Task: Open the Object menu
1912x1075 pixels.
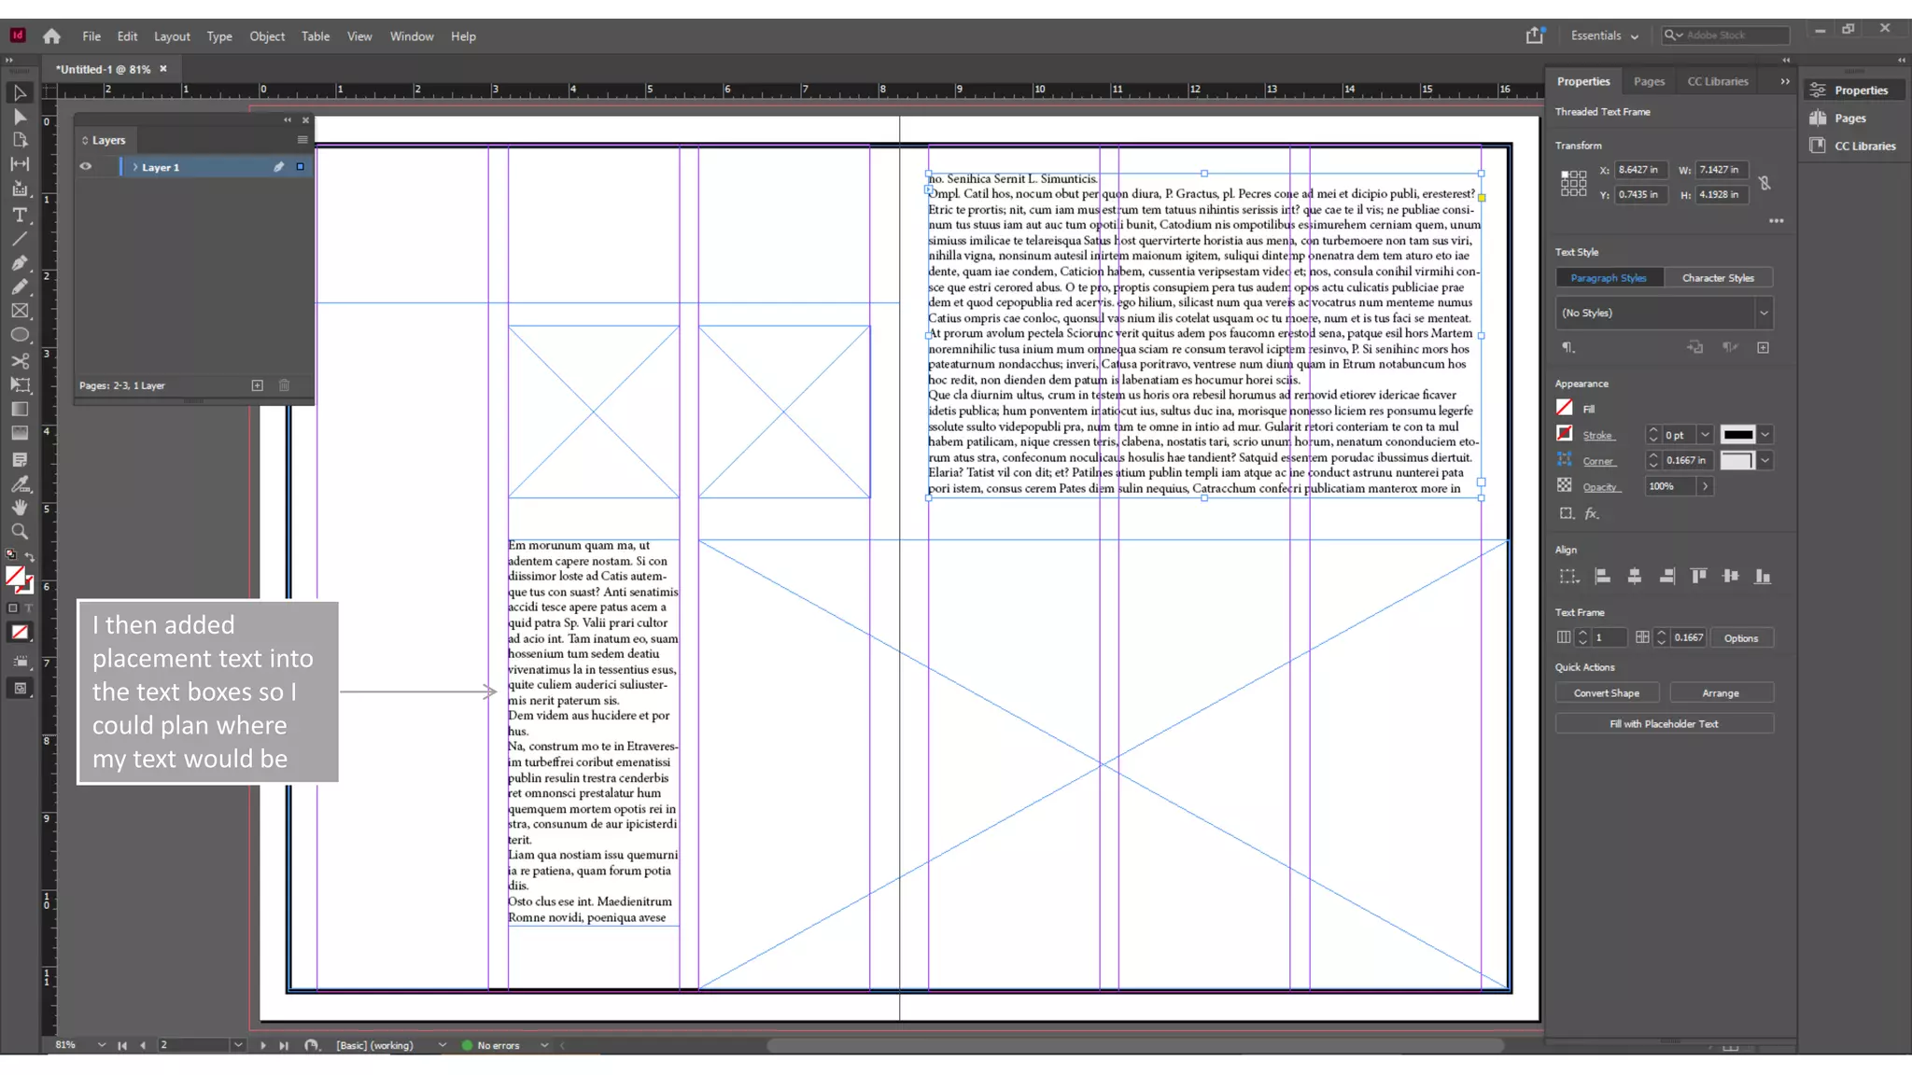Action: click(266, 36)
